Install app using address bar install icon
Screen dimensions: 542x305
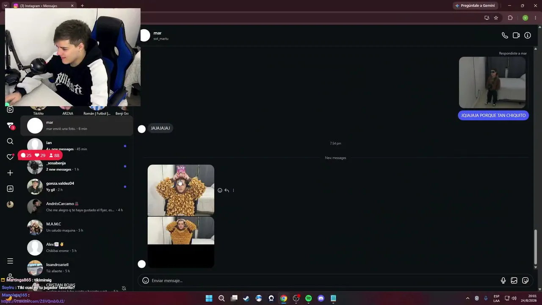click(x=487, y=18)
